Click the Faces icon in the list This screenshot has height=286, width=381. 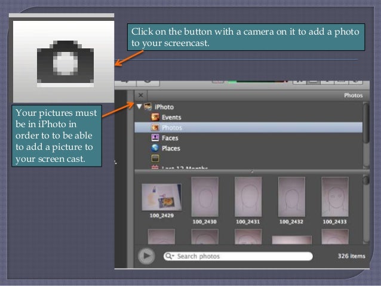(x=155, y=138)
